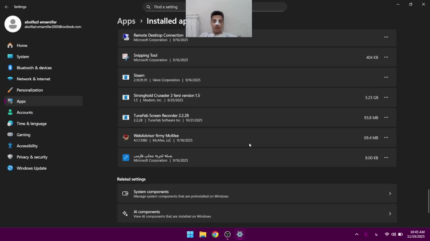Show hidden system tray icons
Screen dimensions: 430x241
pyautogui.click(x=357, y=234)
